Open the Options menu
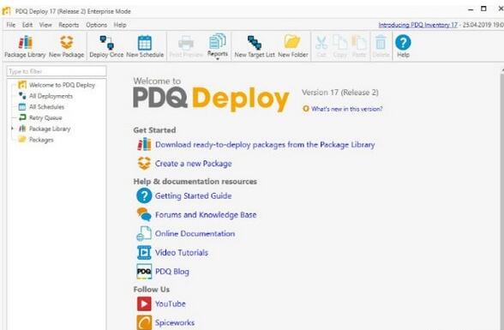Screen dimensions: 504x330 tap(96, 25)
